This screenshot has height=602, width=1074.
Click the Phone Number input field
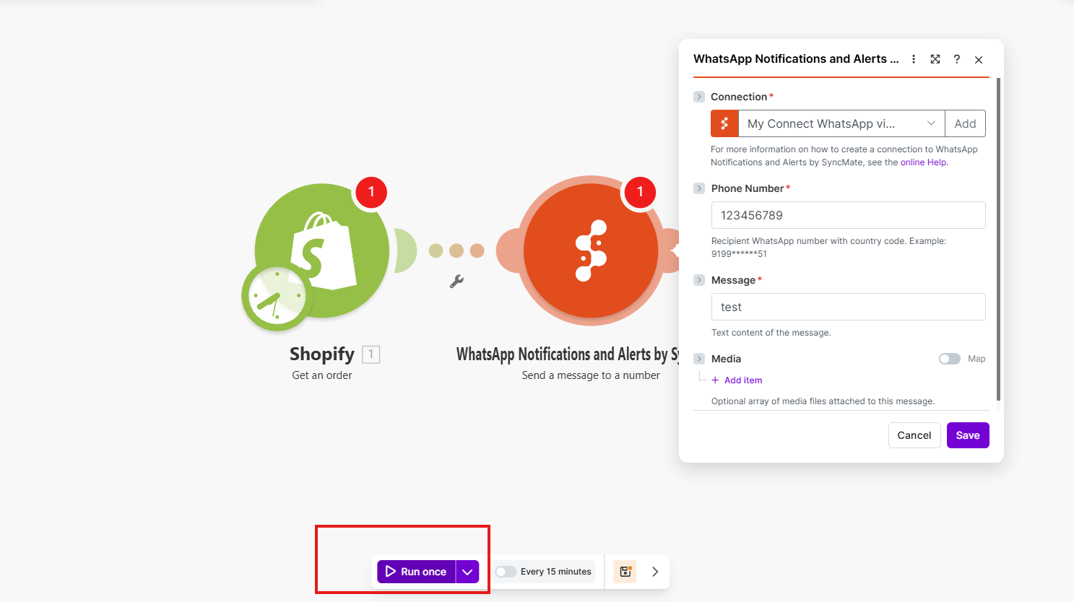click(x=848, y=215)
